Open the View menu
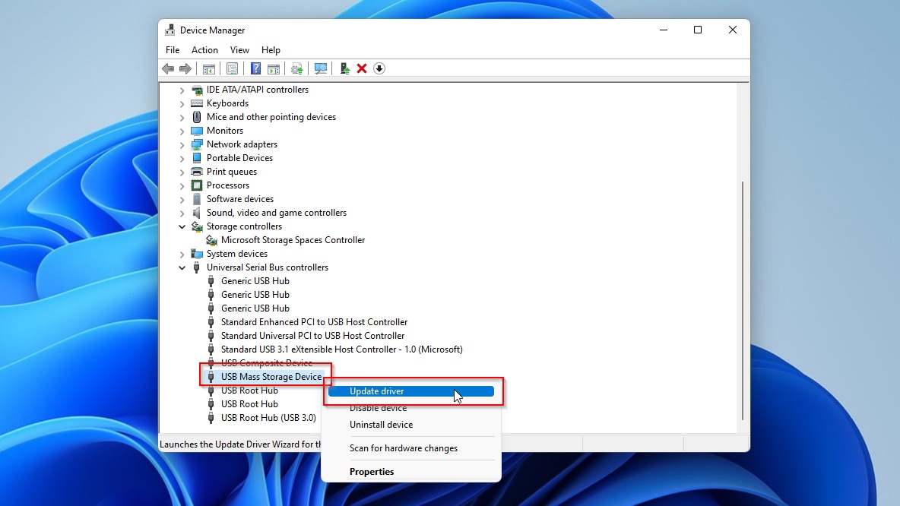Viewport: 900px width, 506px height. pyautogui.click(x=239, y=49)
